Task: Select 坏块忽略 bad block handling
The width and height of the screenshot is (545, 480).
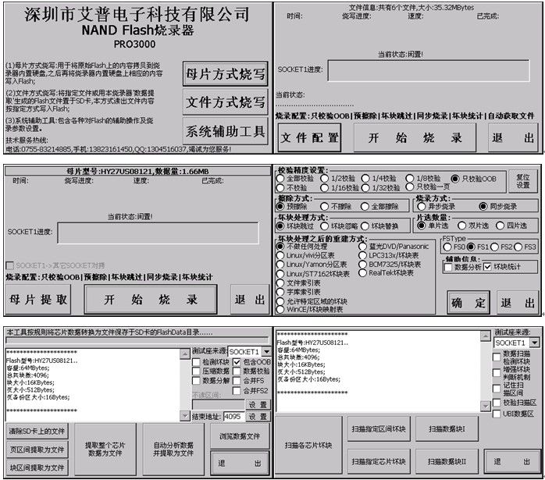Action: (x=324, y=226)
